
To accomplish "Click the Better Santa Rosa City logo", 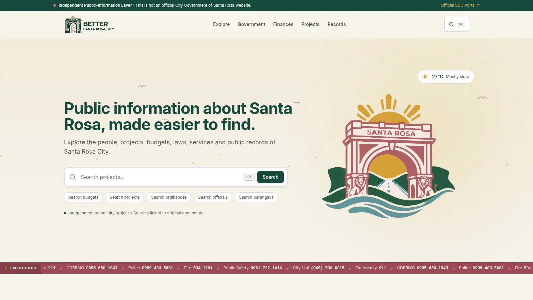I will click(89, 24).
